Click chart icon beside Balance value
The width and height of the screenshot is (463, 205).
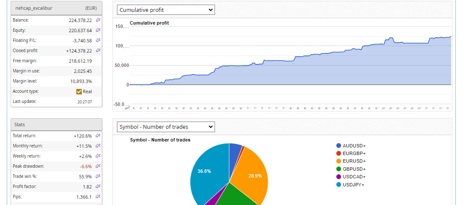click(98, 20)
